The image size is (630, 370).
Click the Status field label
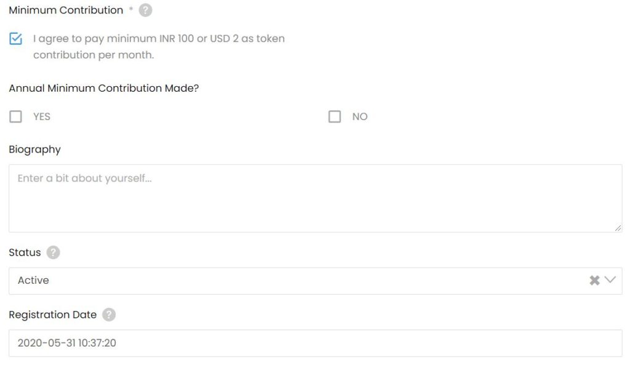(x=25, y=252)
